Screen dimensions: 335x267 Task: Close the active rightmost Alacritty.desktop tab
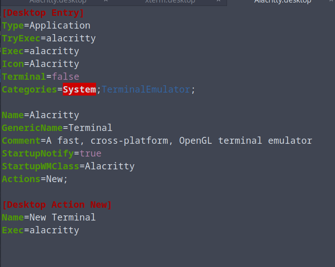[331, 1]
